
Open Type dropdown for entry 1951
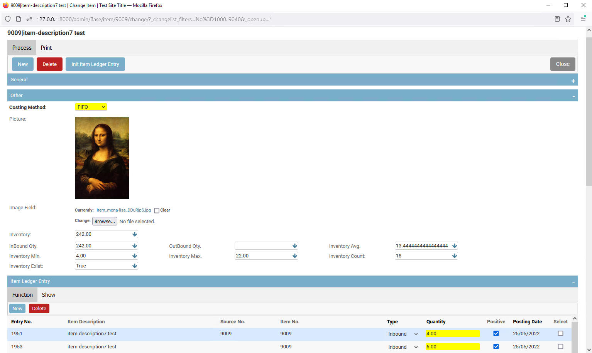click(403, 334)
